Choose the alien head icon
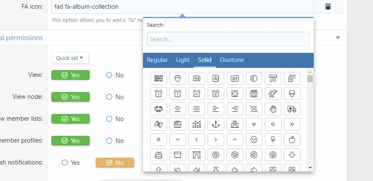Image resolution: width=373 pixels, height=181 pixels. tap(292, 93)
